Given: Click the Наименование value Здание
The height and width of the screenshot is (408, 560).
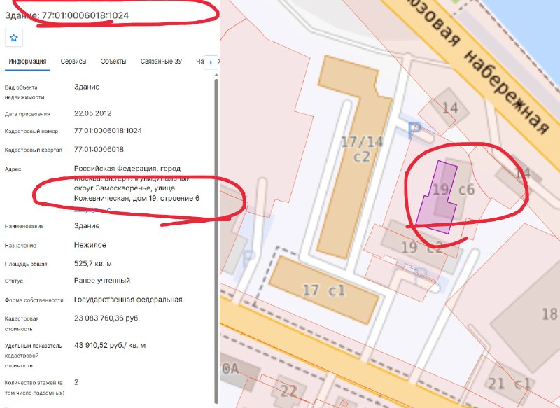Looking at the screenshot, I should click(87, 226).
